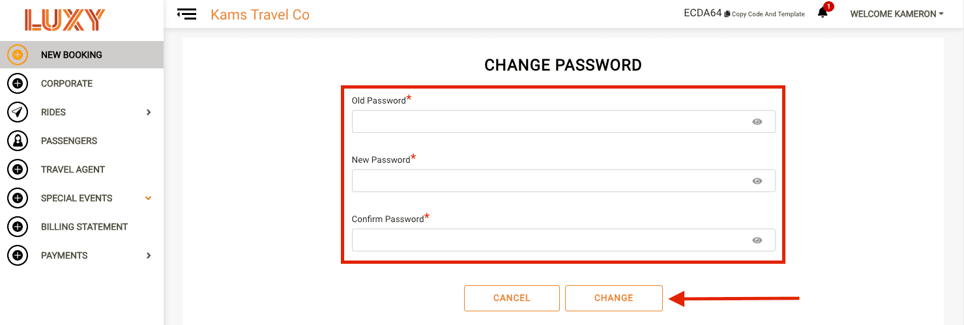The width and height of the screenshot is (964, 325).
Task: Collapse sidebar using the hamburger menu icon
Action: (186, 14)
